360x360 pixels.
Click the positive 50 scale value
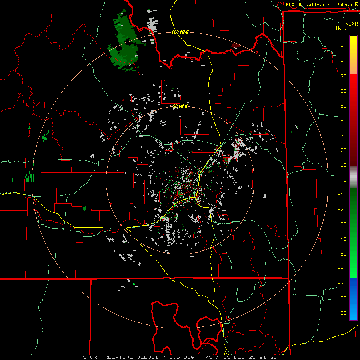click(x=344, y=106)
